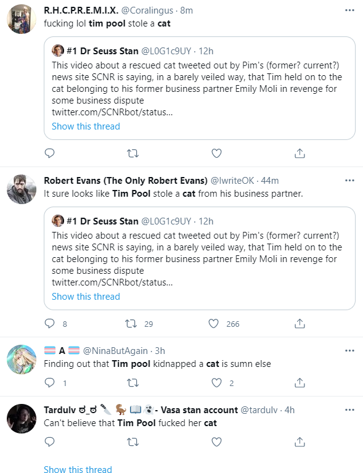Retweet Robert Evans' tweet showing 29 retweets

coord(131,324)
